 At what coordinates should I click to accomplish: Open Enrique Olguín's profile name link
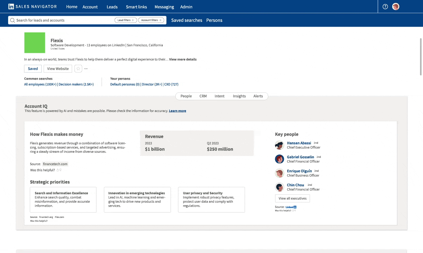click(x=299, y=171)
